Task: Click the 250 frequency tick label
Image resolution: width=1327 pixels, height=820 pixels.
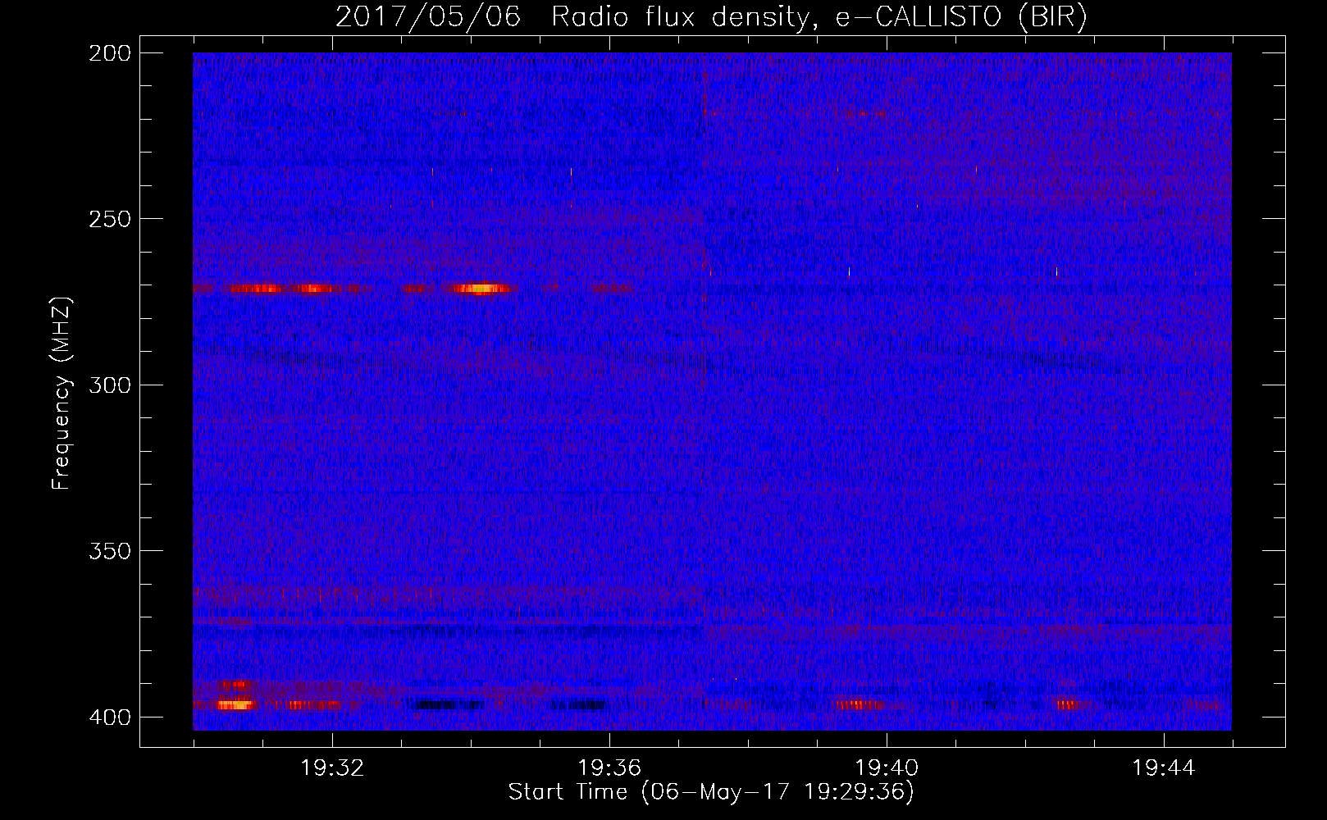Action: click(x=109, y=219)
